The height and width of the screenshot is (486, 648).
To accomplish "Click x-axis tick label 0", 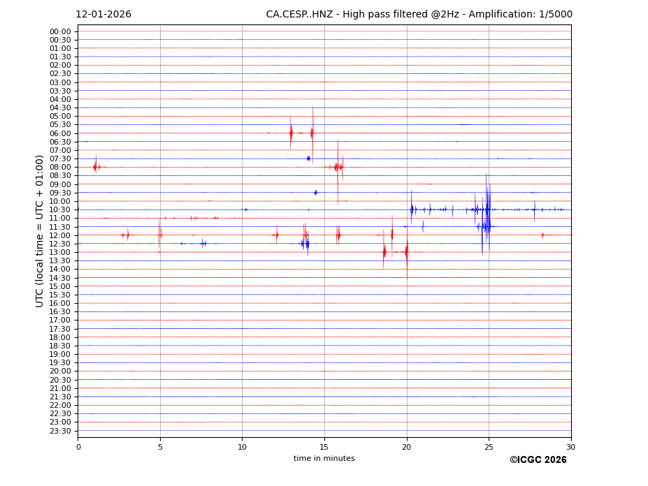I will 78,447.
